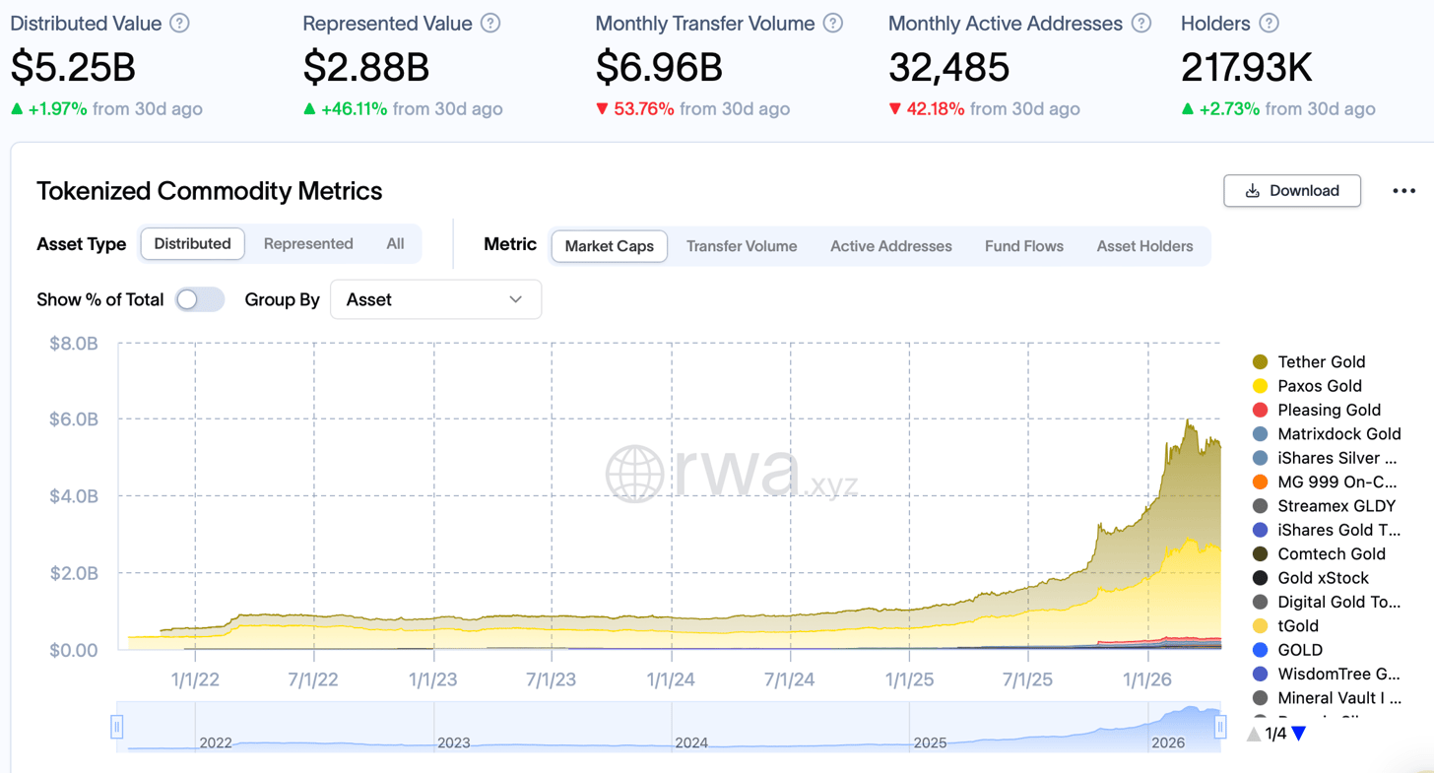Click the download arrow icon in Download button

(1255, 190)
